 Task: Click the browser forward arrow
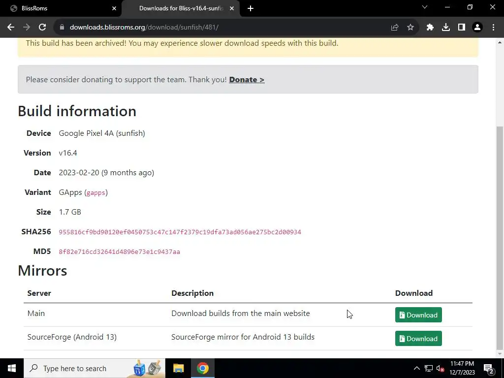(27, 28)
